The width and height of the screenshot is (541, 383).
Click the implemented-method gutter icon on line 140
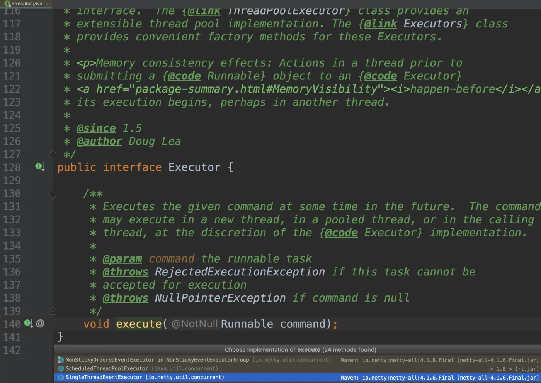pos(29,323)
